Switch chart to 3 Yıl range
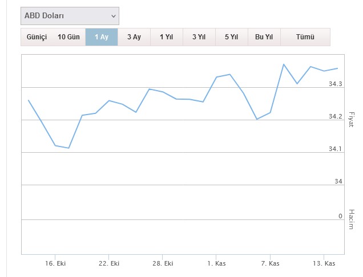363x277 pixels. (199, 37)
